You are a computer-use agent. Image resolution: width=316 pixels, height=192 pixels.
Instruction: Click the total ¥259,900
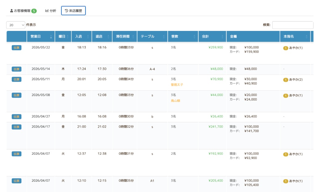[x=216, y=47]
